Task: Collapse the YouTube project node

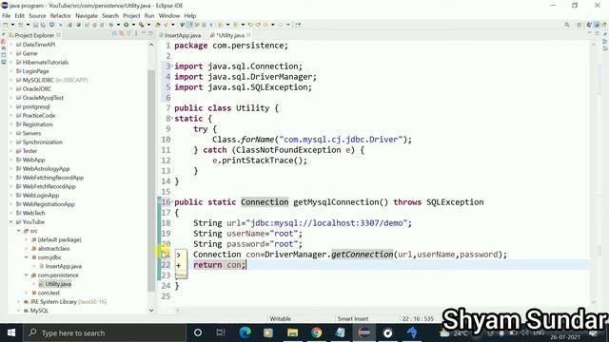Action: 10,221
